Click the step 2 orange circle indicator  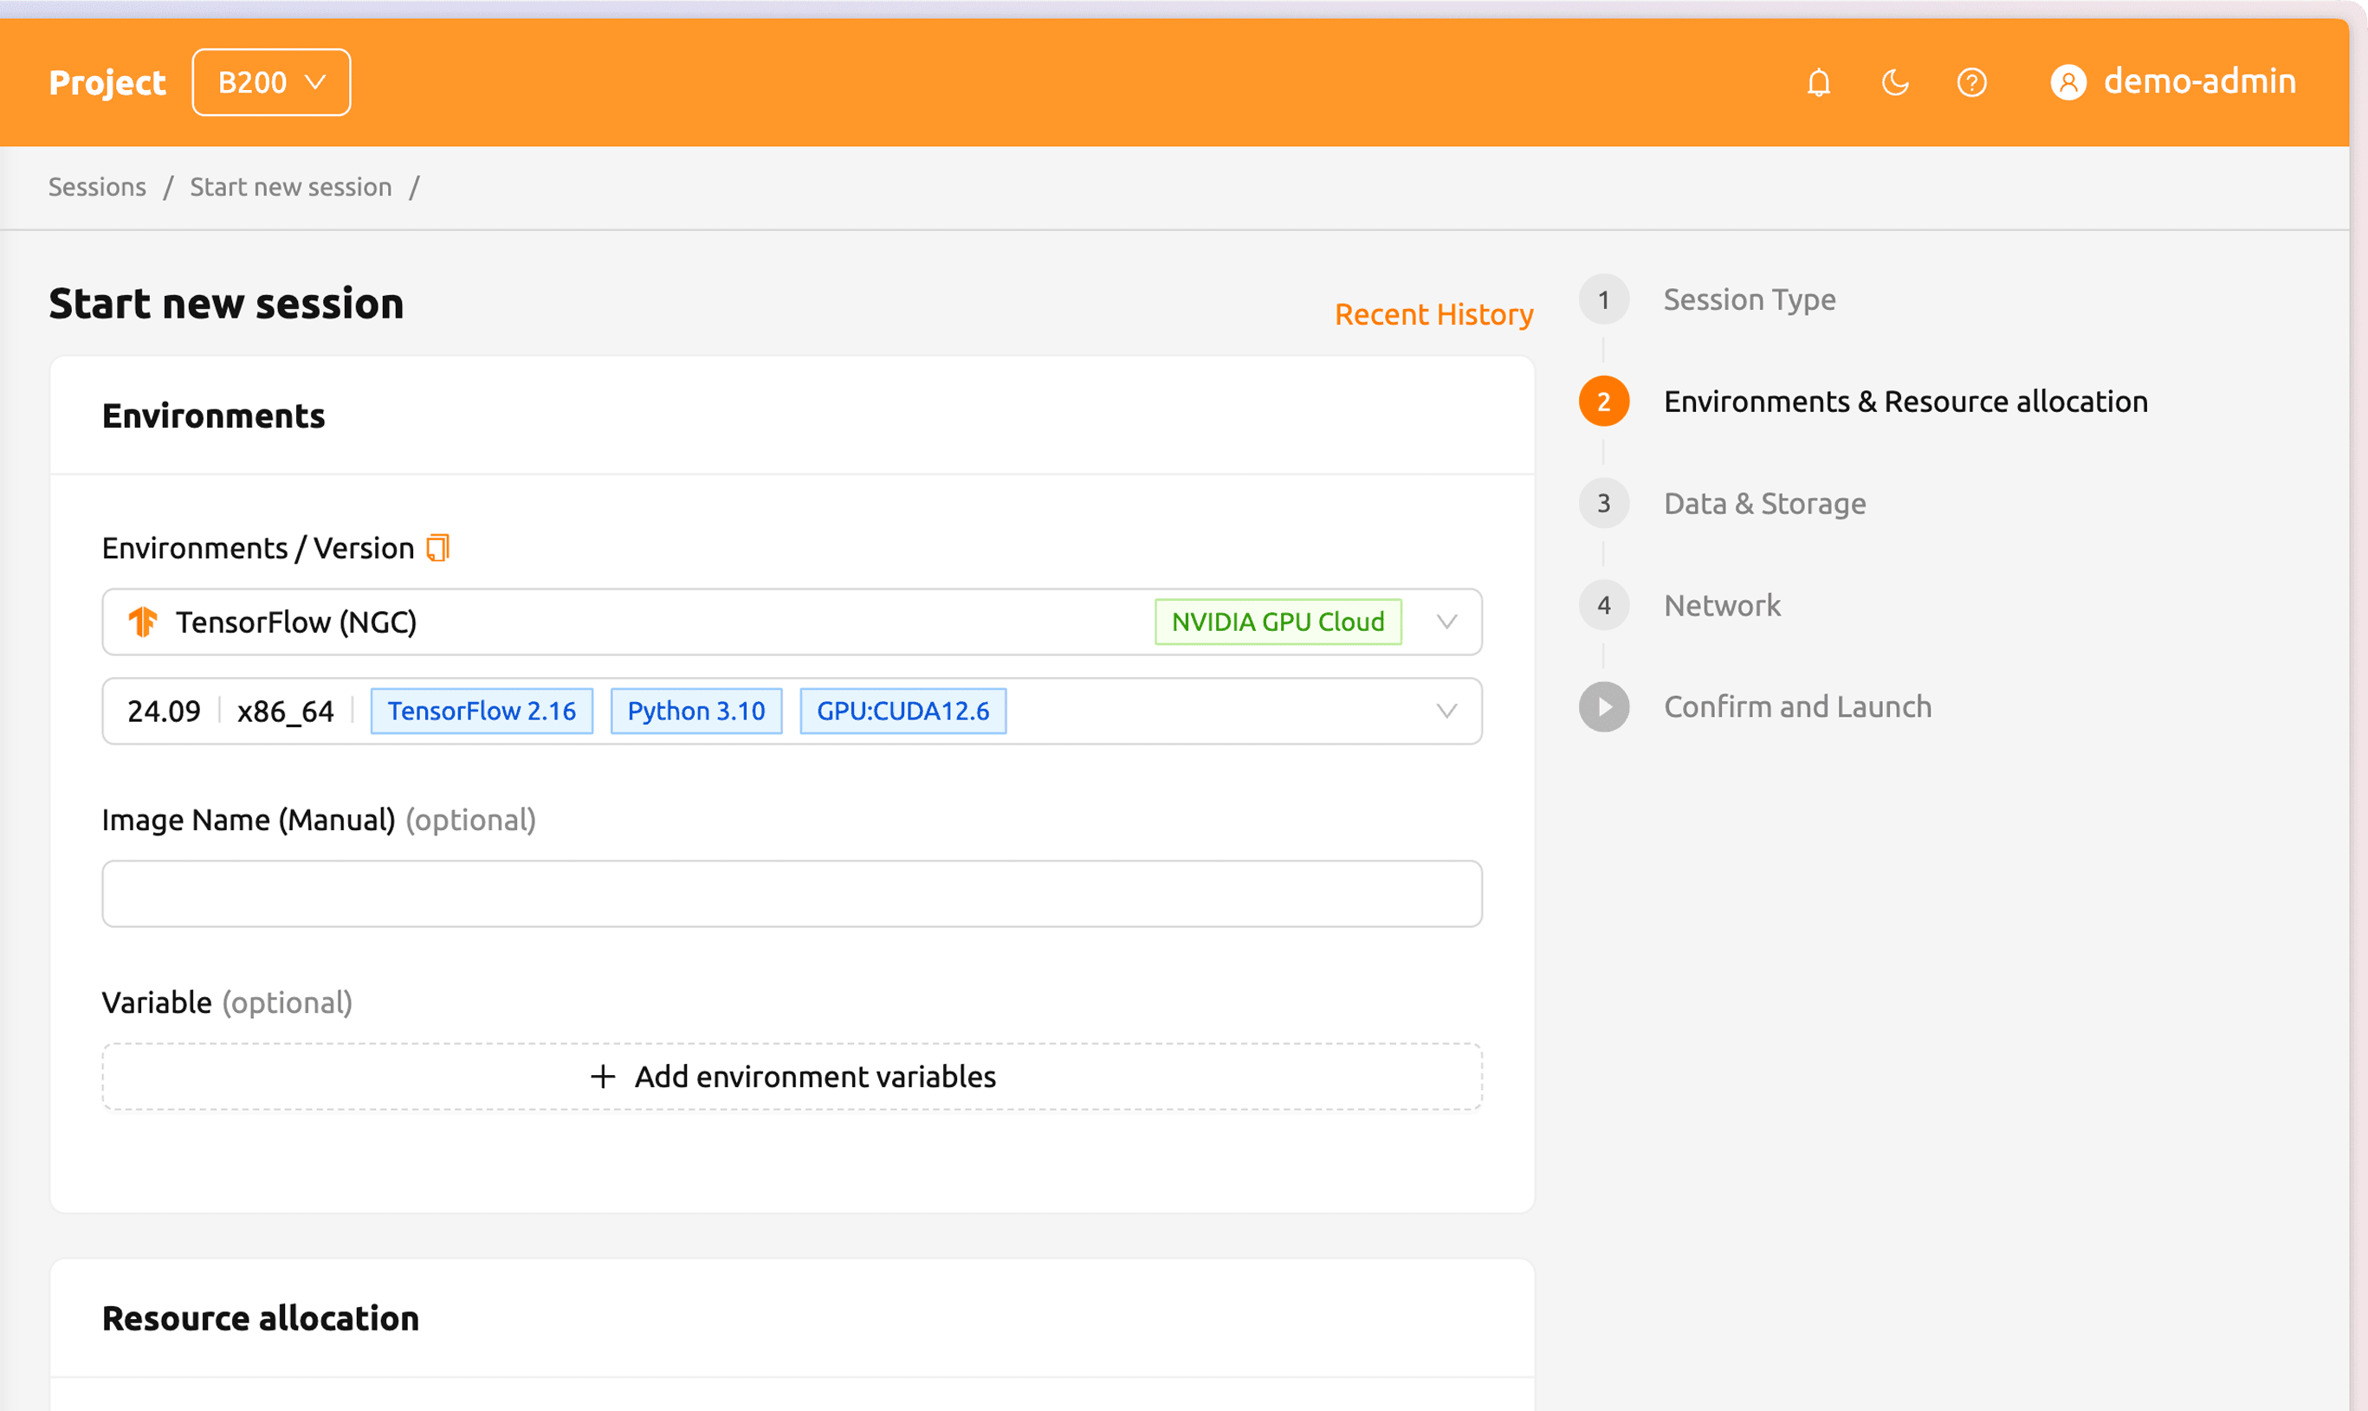pyautogui.click(x=1604, y=402)
